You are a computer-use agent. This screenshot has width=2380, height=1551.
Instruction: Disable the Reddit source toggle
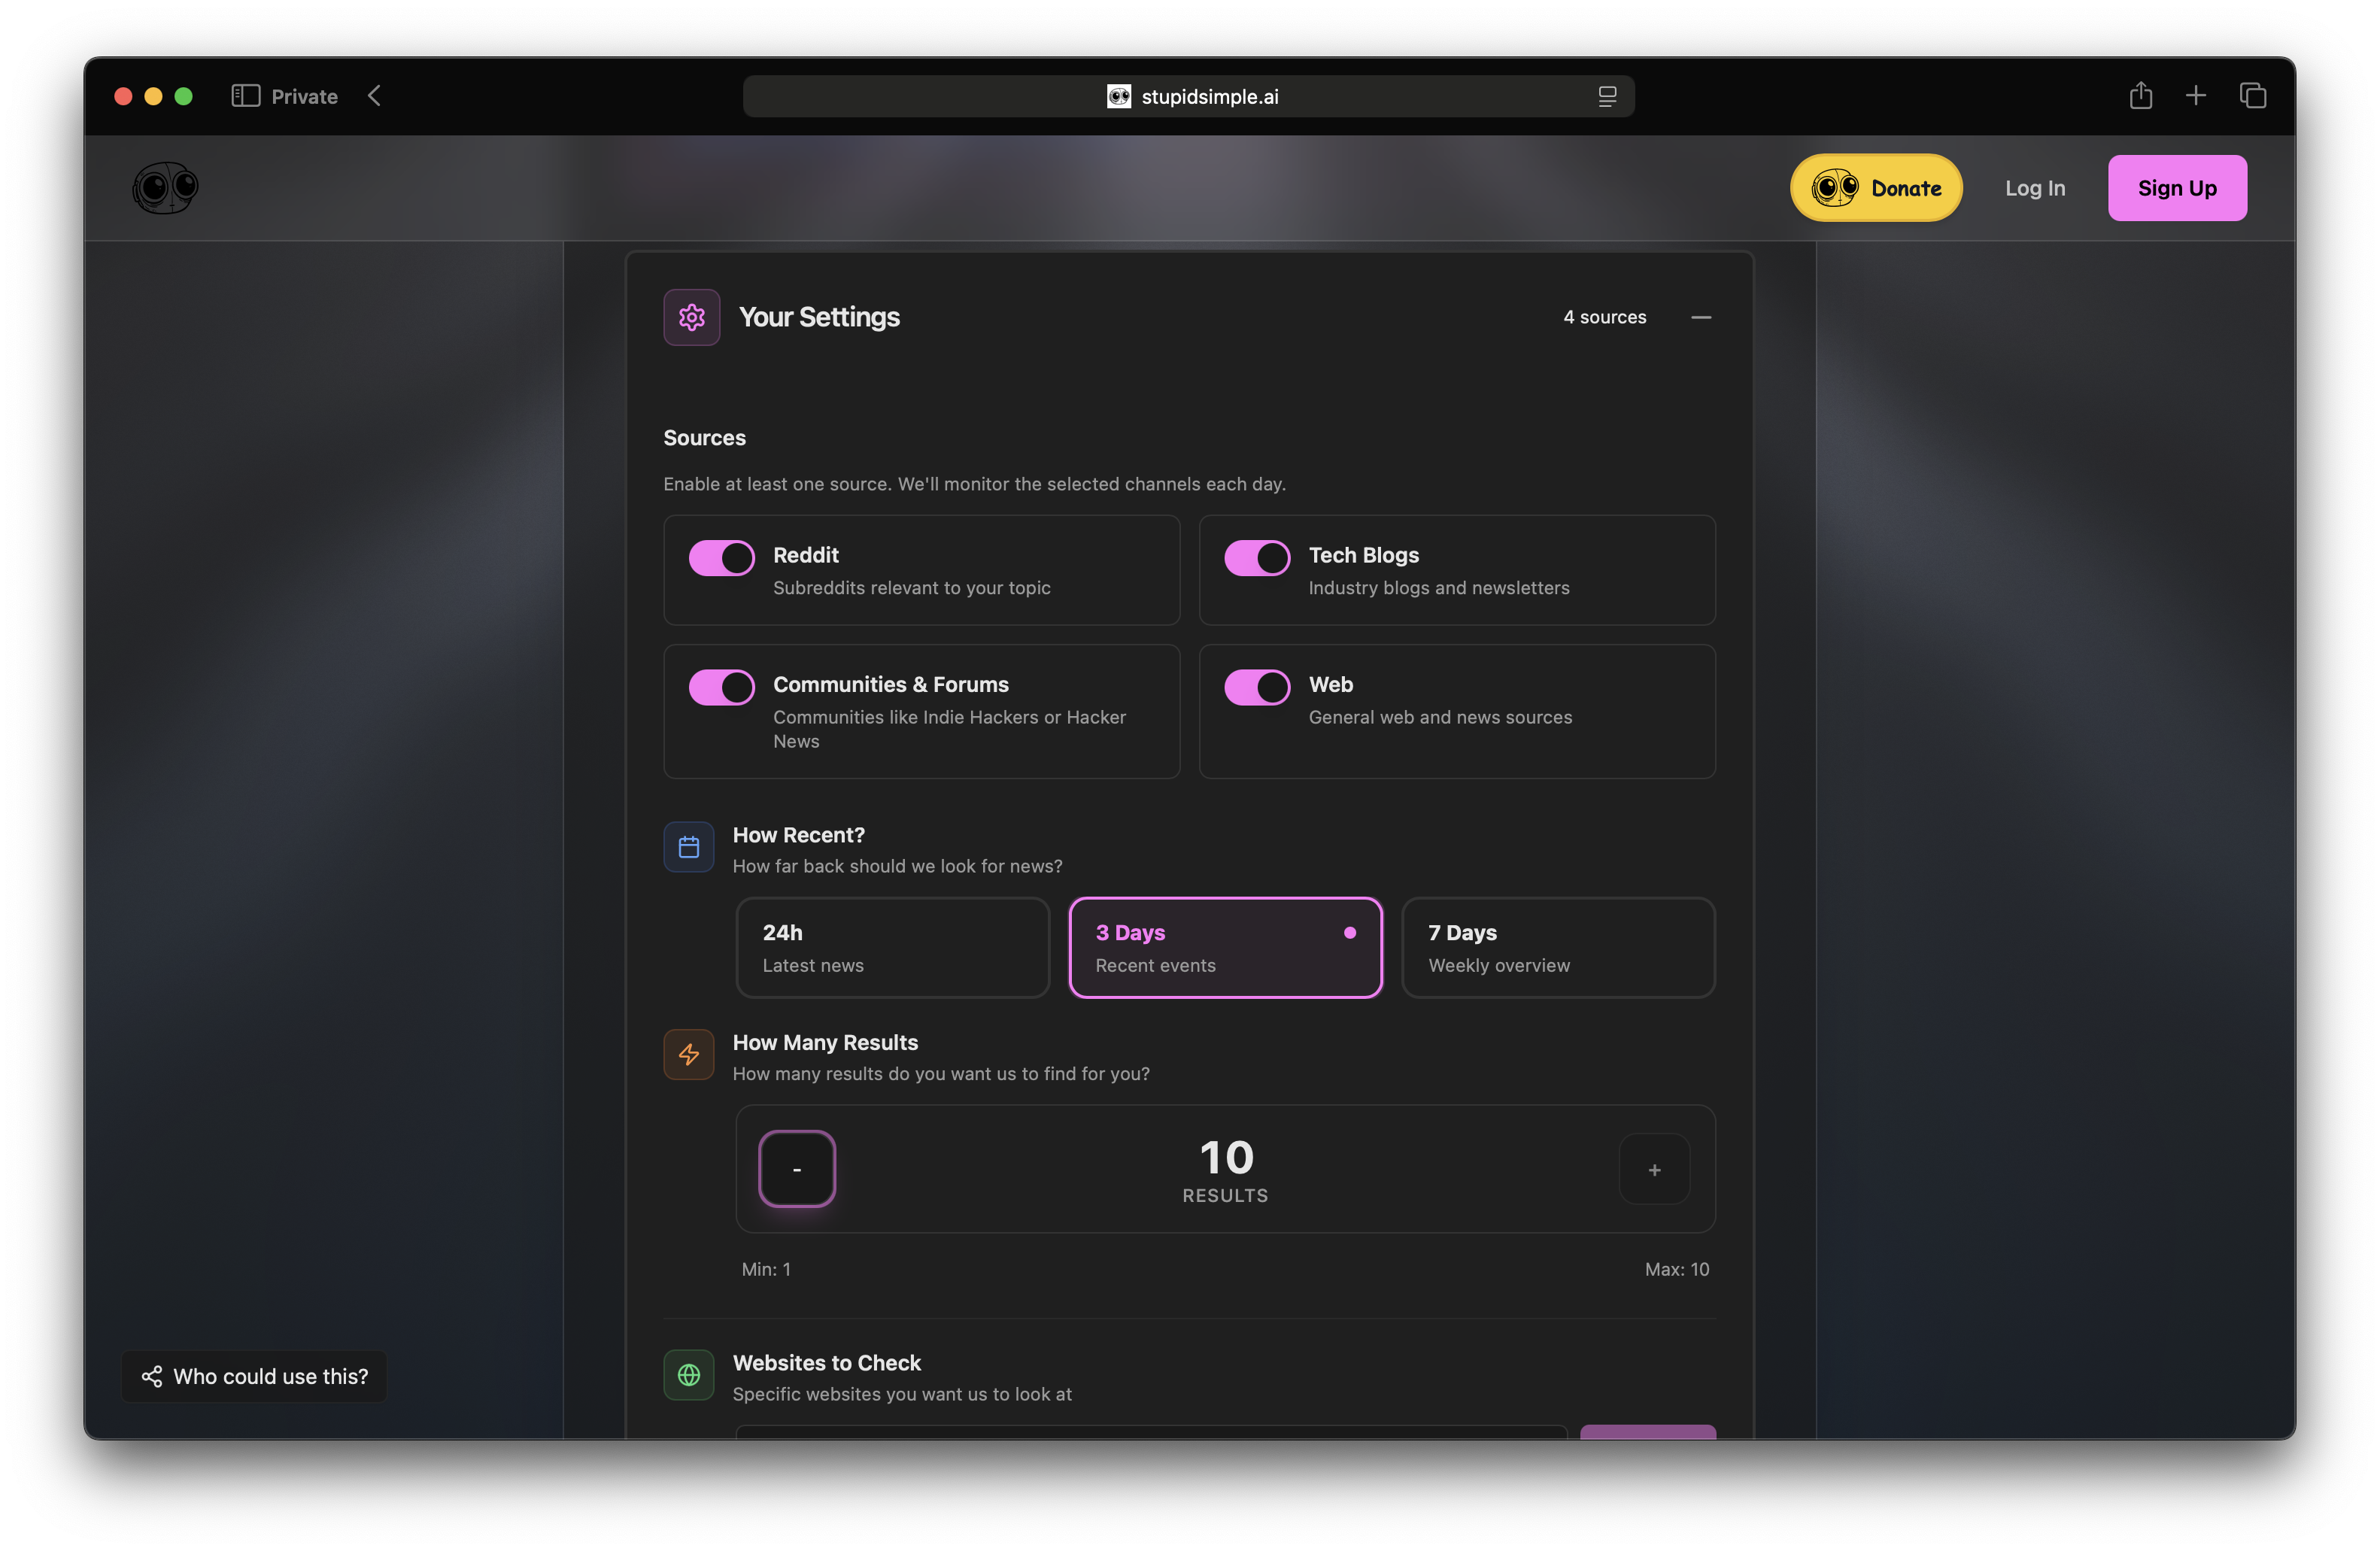tap(721, 558)
